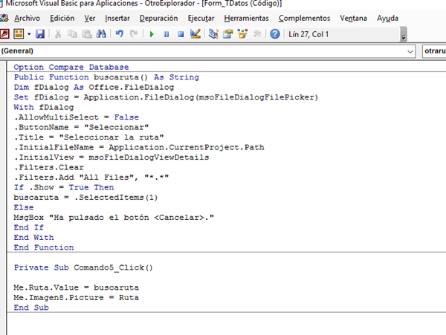Viewport: 446px width, 335px height.
Task: Open the Object Browser icon
Action: click(x=242, y=34)
